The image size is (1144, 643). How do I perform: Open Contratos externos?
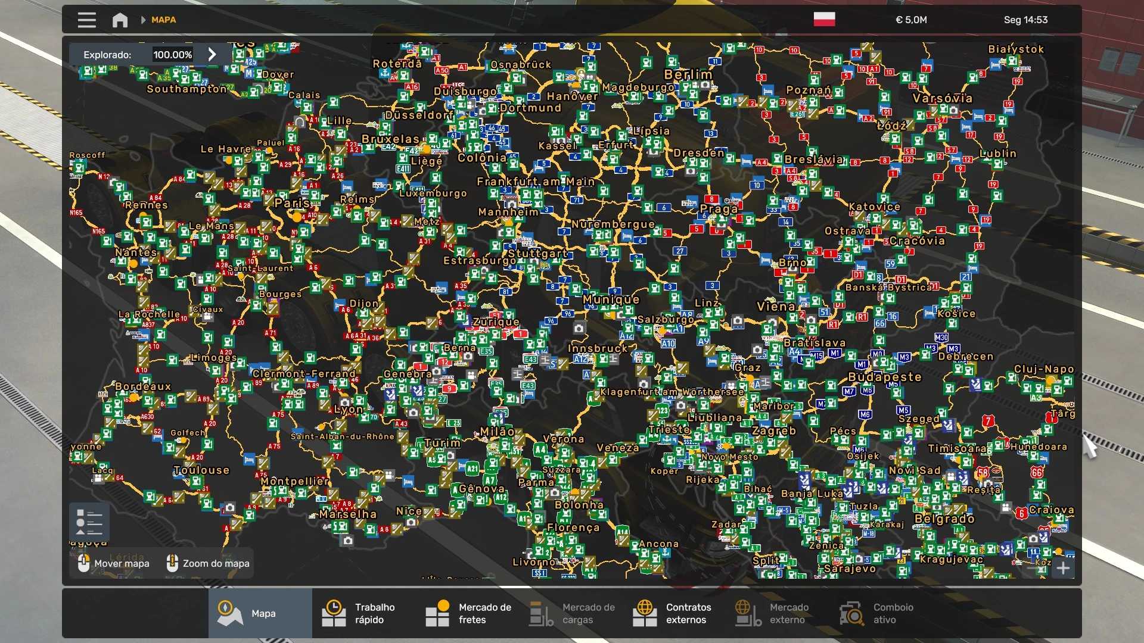click(674, 613)
